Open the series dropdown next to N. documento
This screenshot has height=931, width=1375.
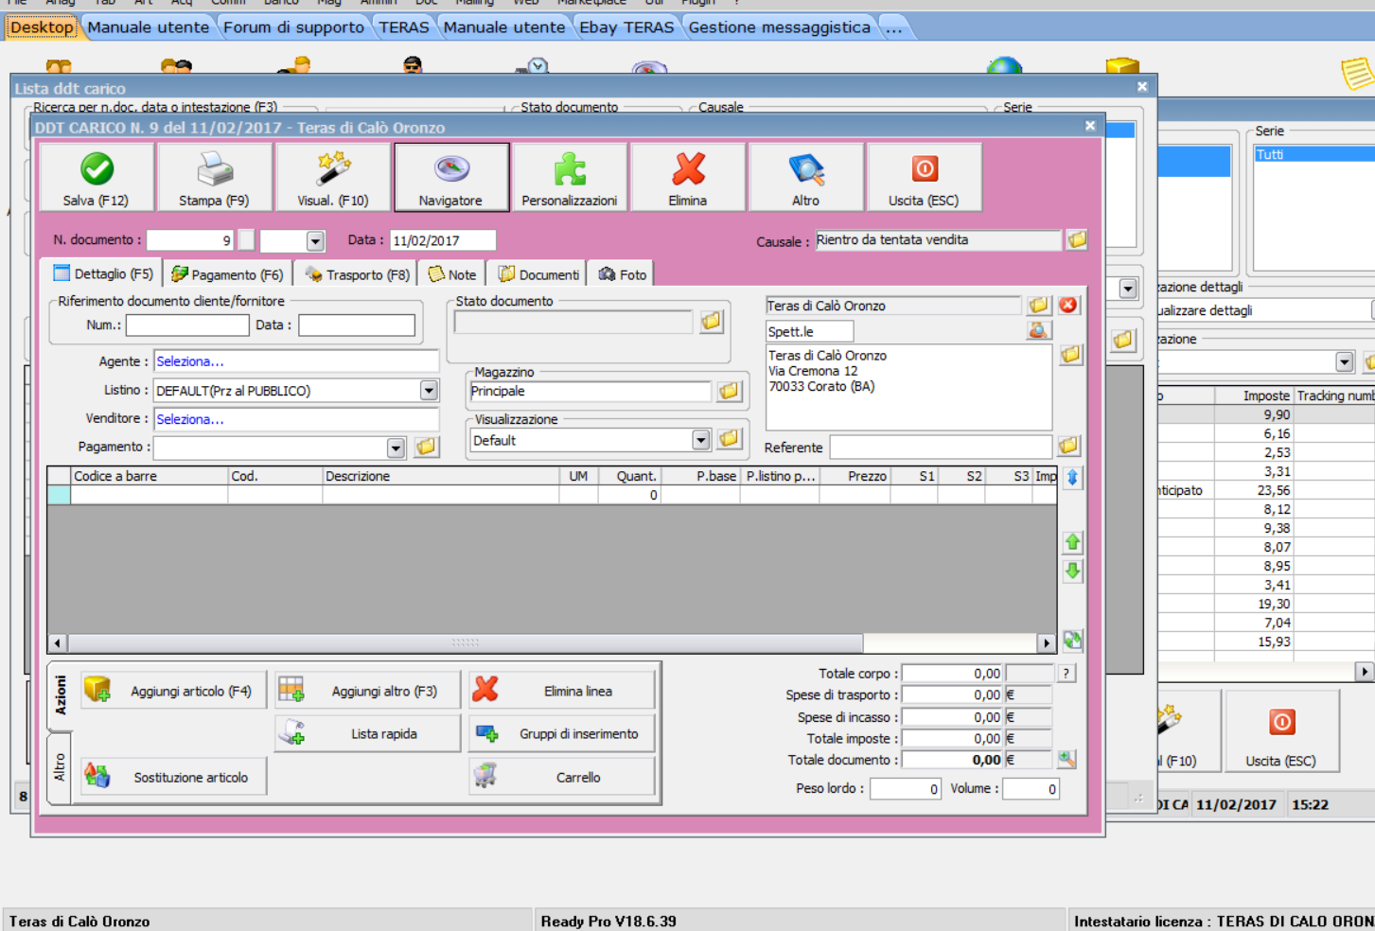[x=315, y=241]
